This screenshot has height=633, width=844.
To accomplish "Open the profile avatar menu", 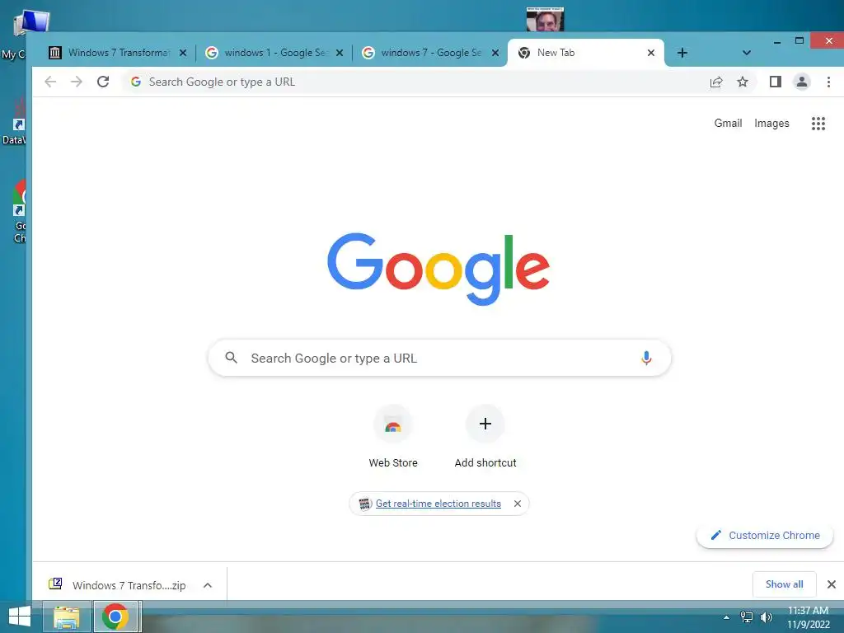I will click(x=801, y=82).
